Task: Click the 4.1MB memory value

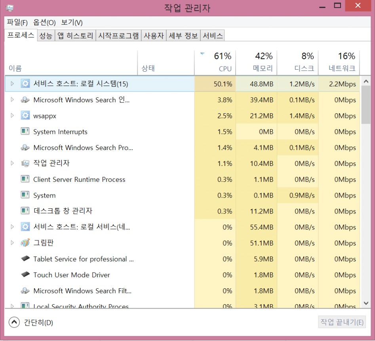Action: pyautogui.click(x=263, y=148)
